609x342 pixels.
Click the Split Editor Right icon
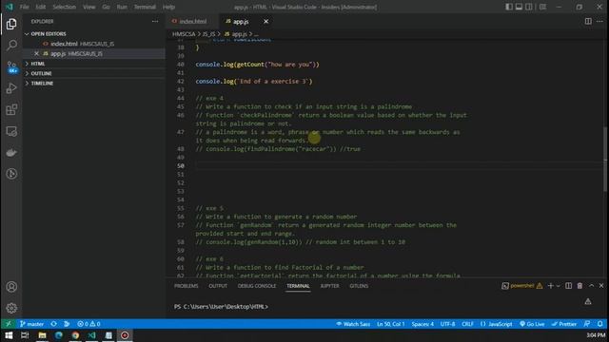588,21
